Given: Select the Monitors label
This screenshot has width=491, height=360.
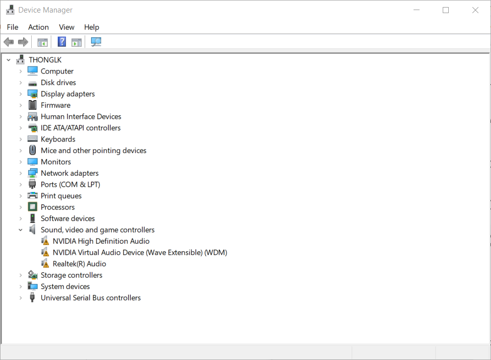Looking at the screenshot, I should (56, 162).
